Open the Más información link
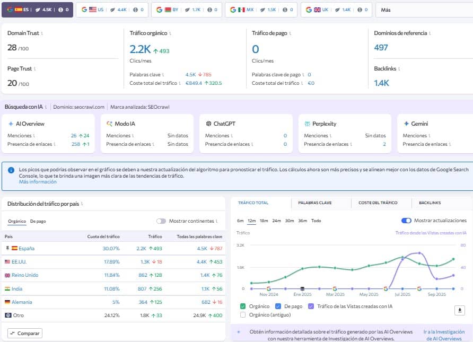 pos(38,182)
